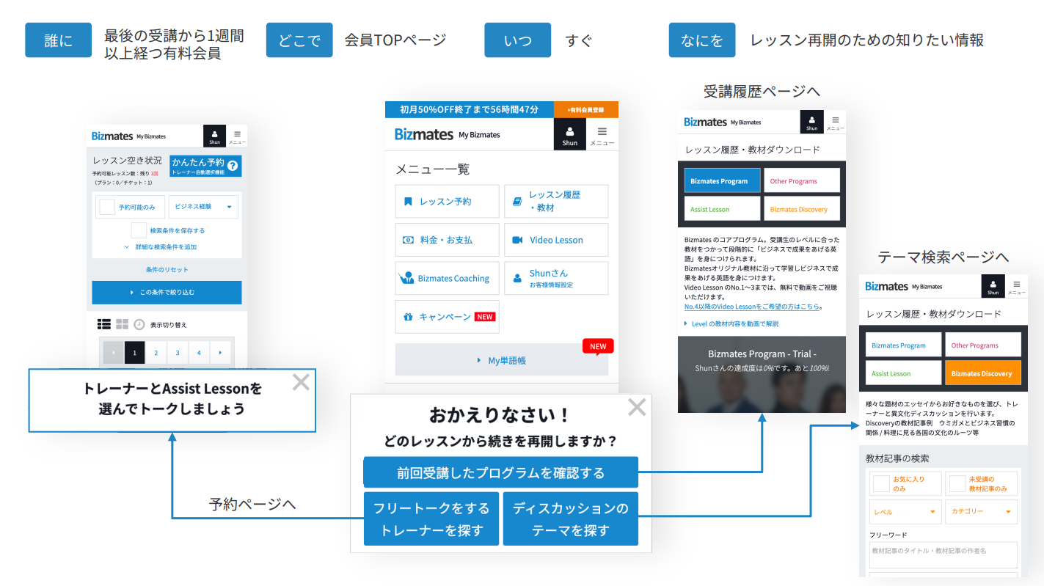The height and width of the screenshot is (586, 1044).
Task: Select the Bizmates Discovery tab
Action: 982,373
